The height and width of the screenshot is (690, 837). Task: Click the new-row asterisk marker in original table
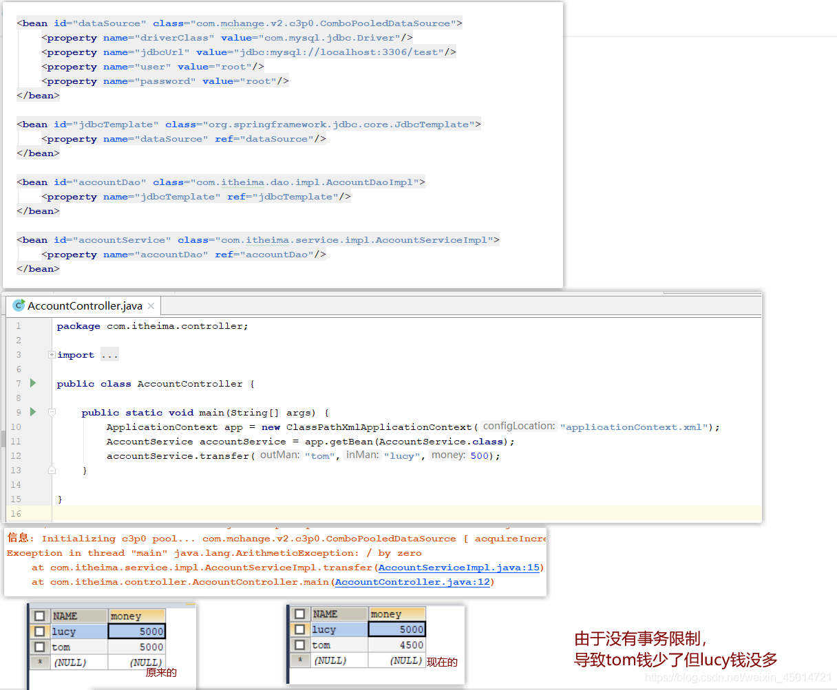[x=40, y=662]
